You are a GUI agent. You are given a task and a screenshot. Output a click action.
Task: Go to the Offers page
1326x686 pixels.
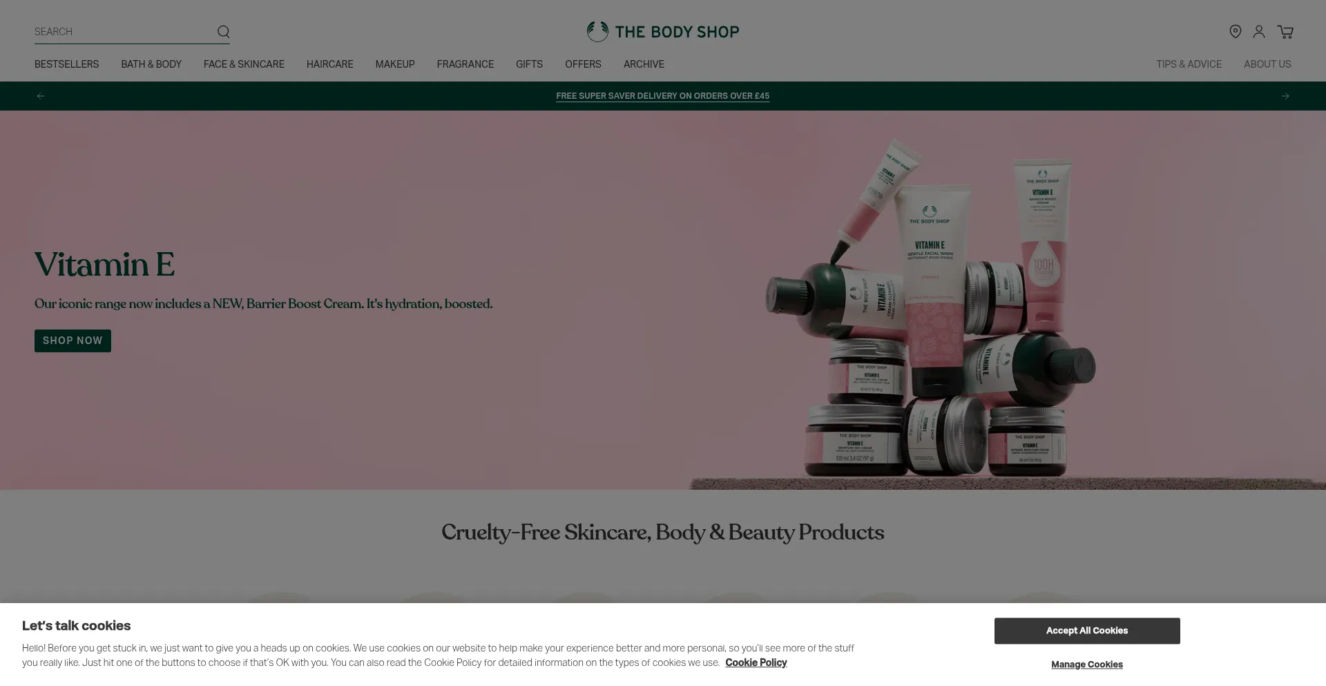click(583, 64)
